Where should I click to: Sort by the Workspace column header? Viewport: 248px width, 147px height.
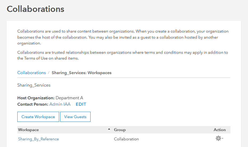point(29,130)
